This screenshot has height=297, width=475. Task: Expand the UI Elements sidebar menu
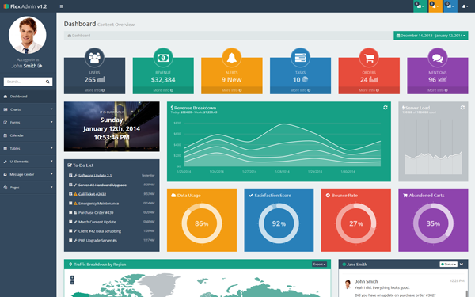[x=28, y=162]
